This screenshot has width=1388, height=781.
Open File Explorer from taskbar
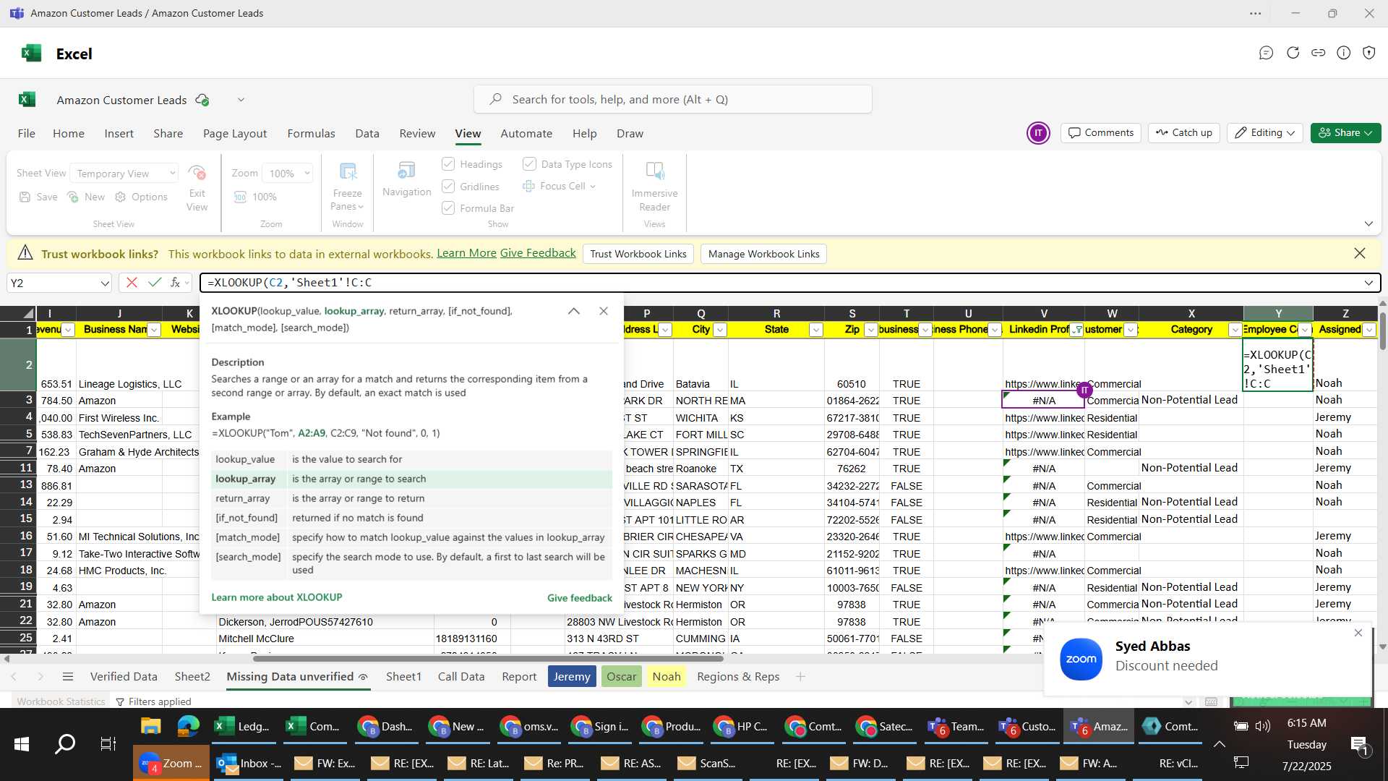click(150, 726)
